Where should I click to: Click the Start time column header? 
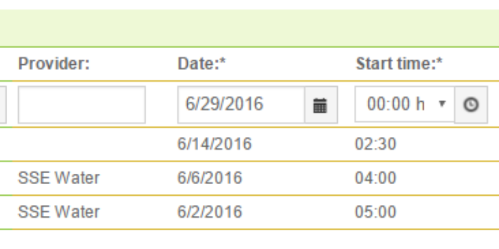[x=399, y=64]
